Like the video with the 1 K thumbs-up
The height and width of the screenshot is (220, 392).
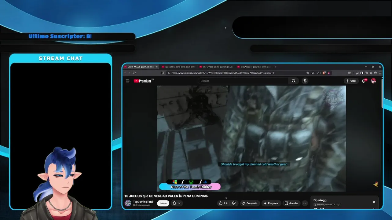click(223, 203)
